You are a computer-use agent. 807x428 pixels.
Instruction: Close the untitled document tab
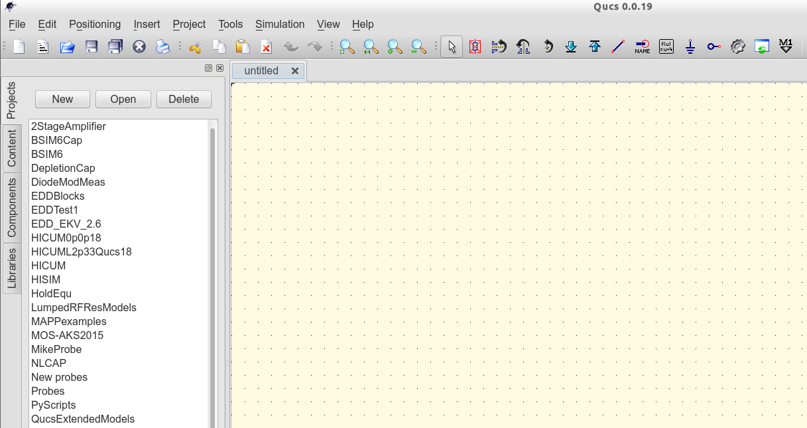(x=295, y=71)
